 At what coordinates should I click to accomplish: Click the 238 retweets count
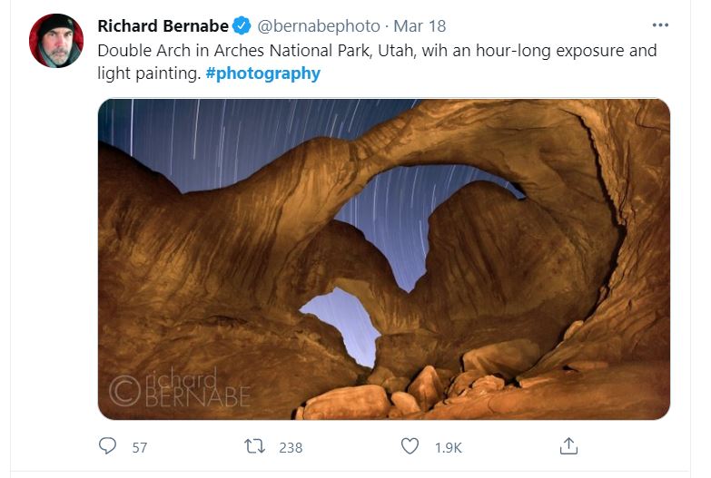pos(291,447)
